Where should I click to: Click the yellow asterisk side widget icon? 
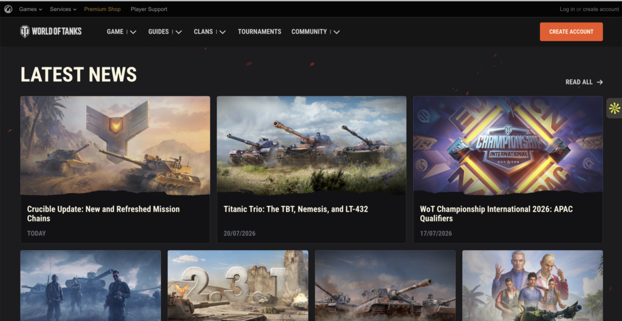pyautogui.click(x=615, y=108)
